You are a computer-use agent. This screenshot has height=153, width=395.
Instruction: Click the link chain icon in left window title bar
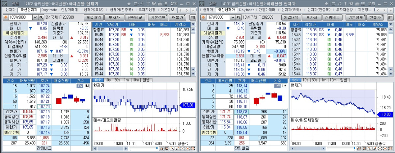click(x=142, y=4)
